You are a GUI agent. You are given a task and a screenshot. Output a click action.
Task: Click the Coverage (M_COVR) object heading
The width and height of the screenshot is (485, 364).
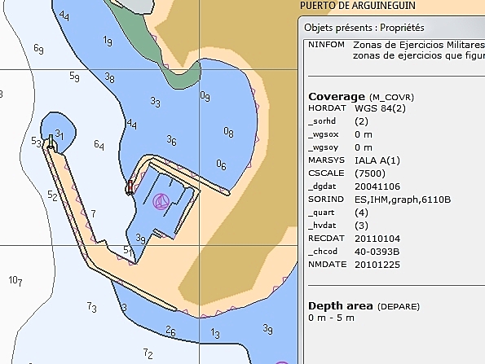click(x=361, y=97)
